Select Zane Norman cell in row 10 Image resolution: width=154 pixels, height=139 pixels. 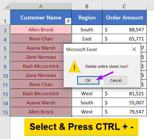(x=37, y=75)
